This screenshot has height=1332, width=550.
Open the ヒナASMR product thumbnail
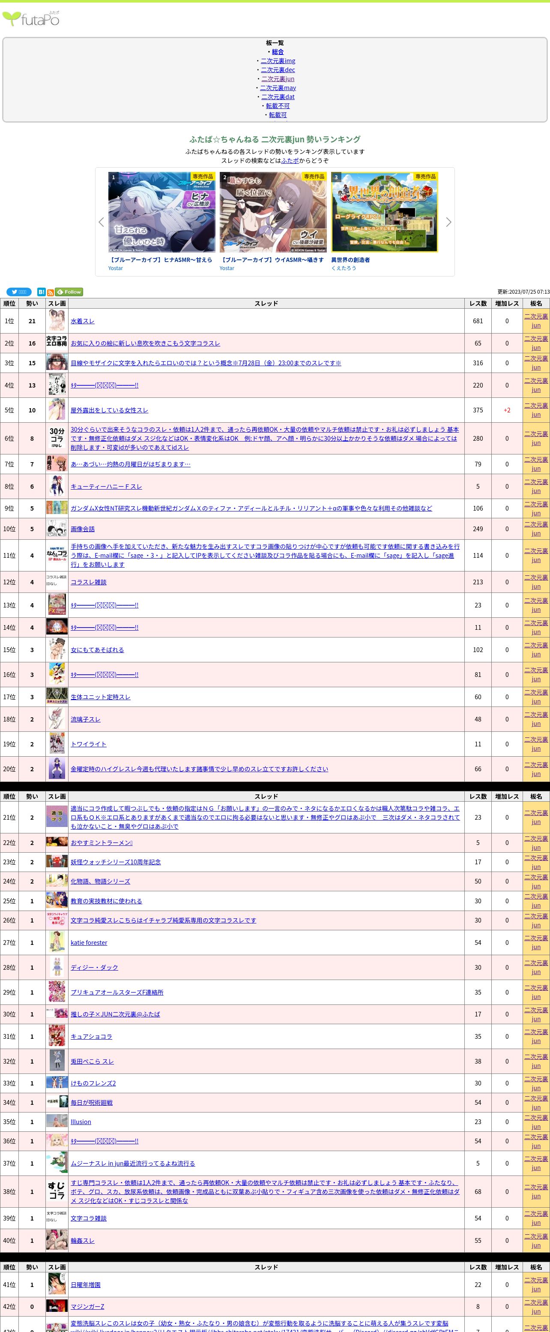click(161, 212)
